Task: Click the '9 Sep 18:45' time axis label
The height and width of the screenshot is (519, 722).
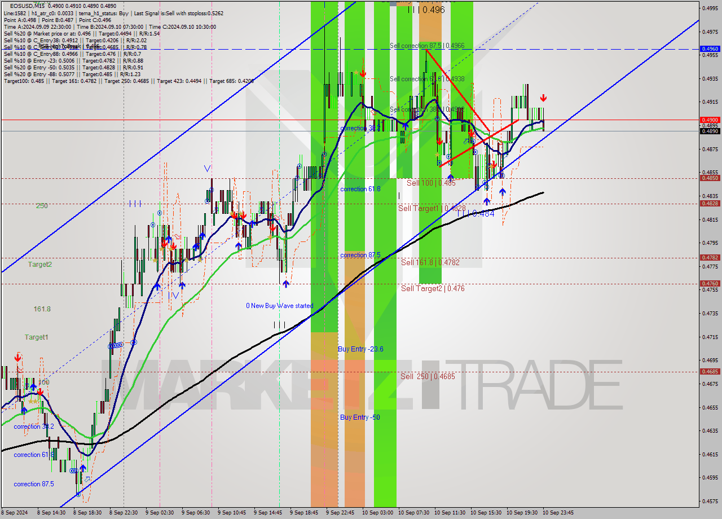Action: coord(304,513)
